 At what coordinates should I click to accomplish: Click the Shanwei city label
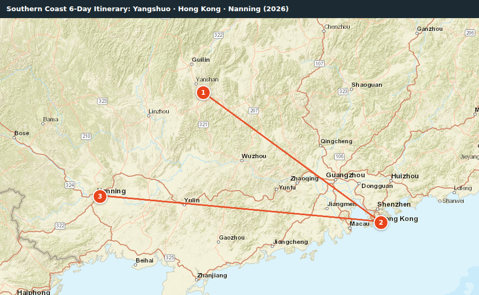click(x=453, y=201)
